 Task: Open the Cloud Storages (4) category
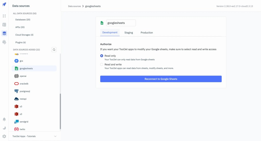24,35
